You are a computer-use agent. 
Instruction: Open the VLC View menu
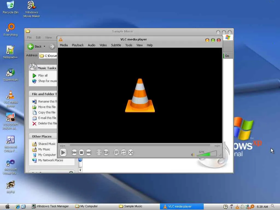139,45
